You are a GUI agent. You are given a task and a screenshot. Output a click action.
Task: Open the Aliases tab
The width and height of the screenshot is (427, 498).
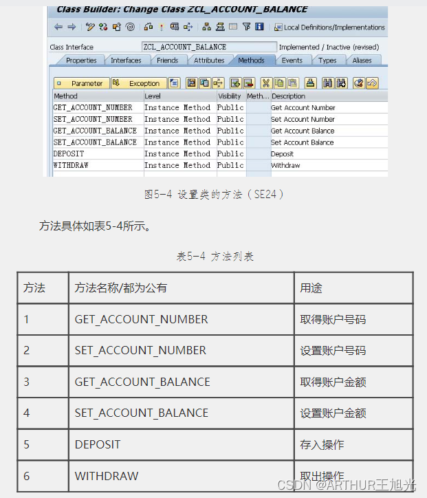tap(362, 61)
